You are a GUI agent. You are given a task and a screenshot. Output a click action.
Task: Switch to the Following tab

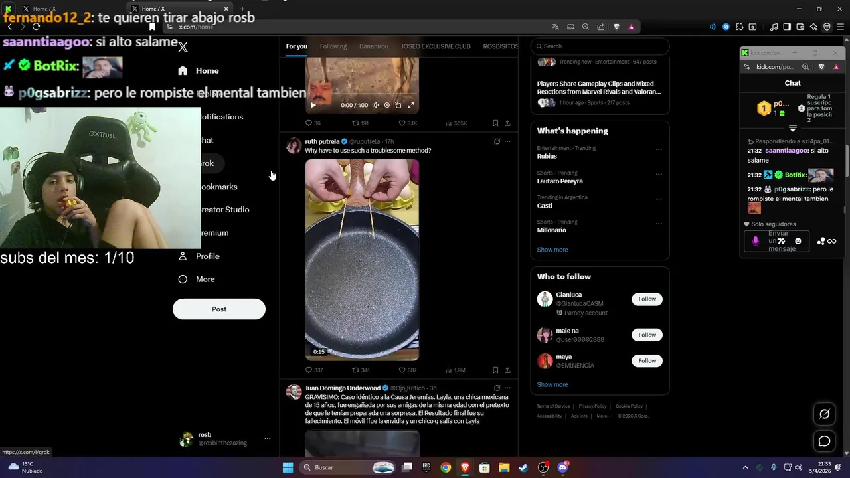click(x=333, y=46)
